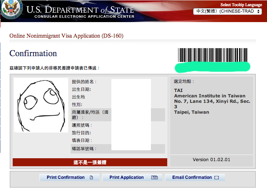This screenshot has height=193, width=267.
Task: Click the '填表日期：' label
Action: [x=82, y=140]
